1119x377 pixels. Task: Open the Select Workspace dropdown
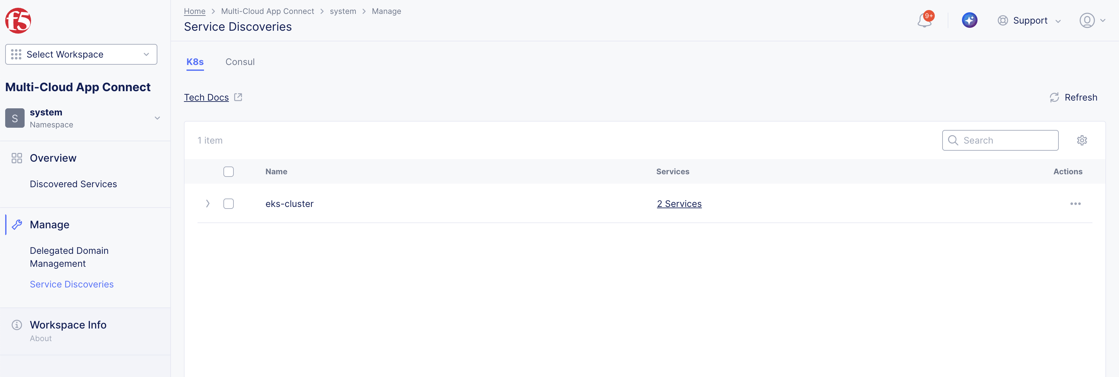click(81, 54)
